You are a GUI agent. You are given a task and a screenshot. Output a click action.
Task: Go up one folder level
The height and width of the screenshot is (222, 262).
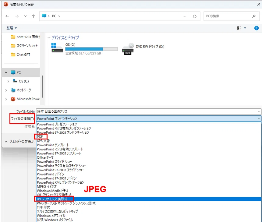[34, 16]
